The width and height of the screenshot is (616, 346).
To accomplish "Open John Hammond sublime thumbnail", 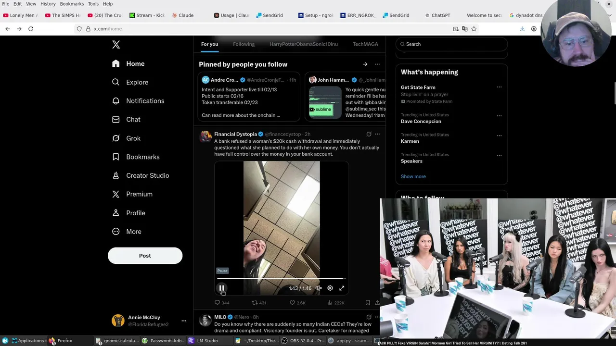I will click(x=325, y=103).
